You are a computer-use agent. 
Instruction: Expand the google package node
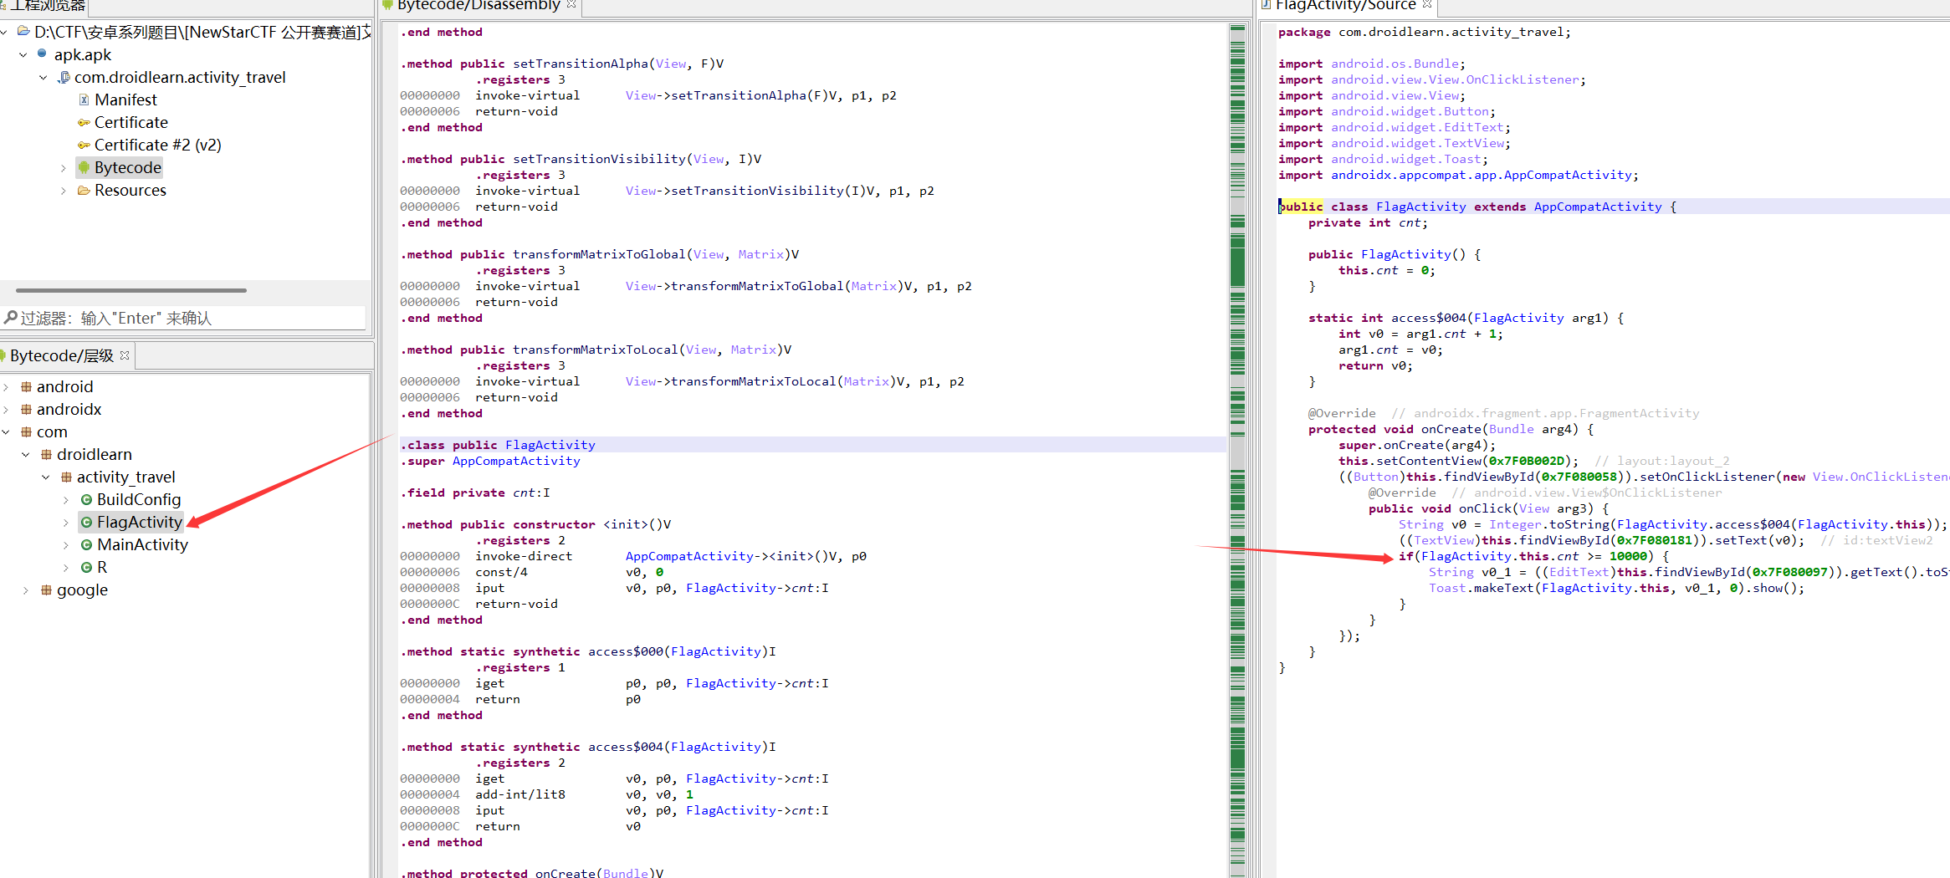(25, 590)
